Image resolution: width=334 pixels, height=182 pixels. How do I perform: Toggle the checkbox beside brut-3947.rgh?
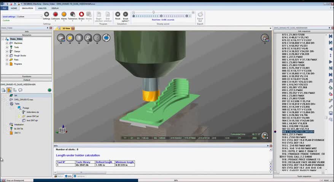tap(20, 121)
